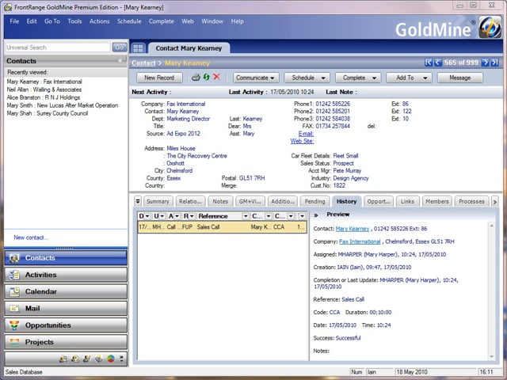Open recently viewed Neil Allan : Walling & Associates

44,89
